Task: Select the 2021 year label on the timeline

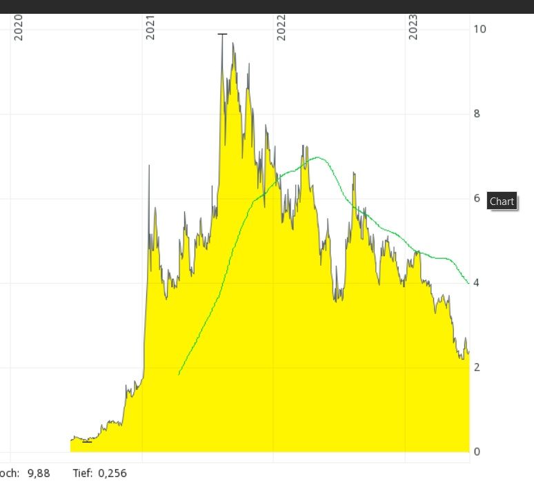Action: (x=150, y=27)
